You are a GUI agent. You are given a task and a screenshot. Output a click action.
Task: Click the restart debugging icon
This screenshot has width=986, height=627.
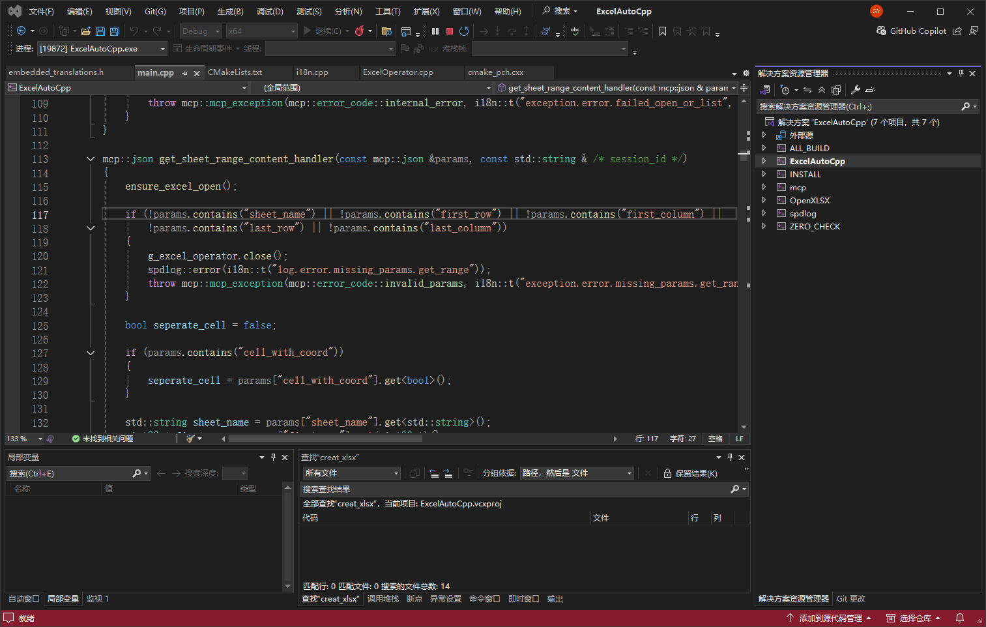[464, 31]
